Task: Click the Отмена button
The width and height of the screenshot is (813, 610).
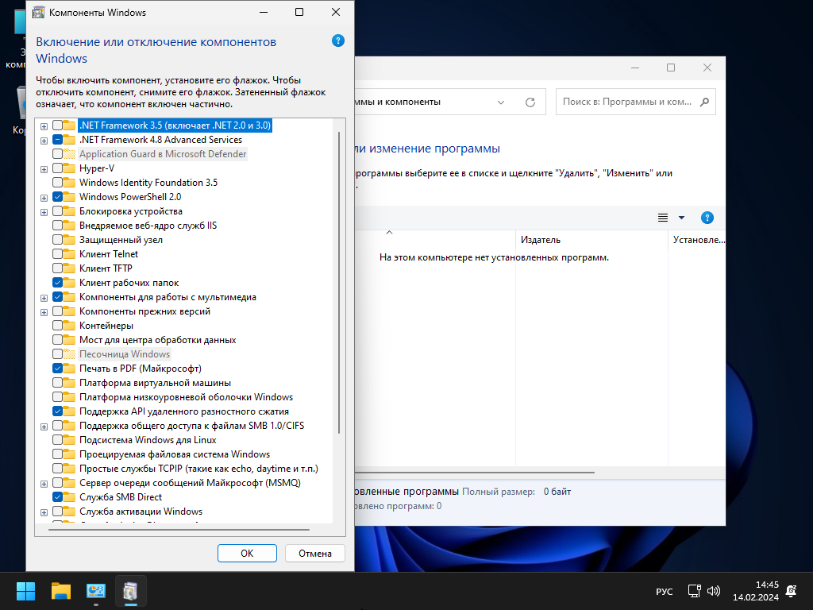Action: [x=320, y=553]
